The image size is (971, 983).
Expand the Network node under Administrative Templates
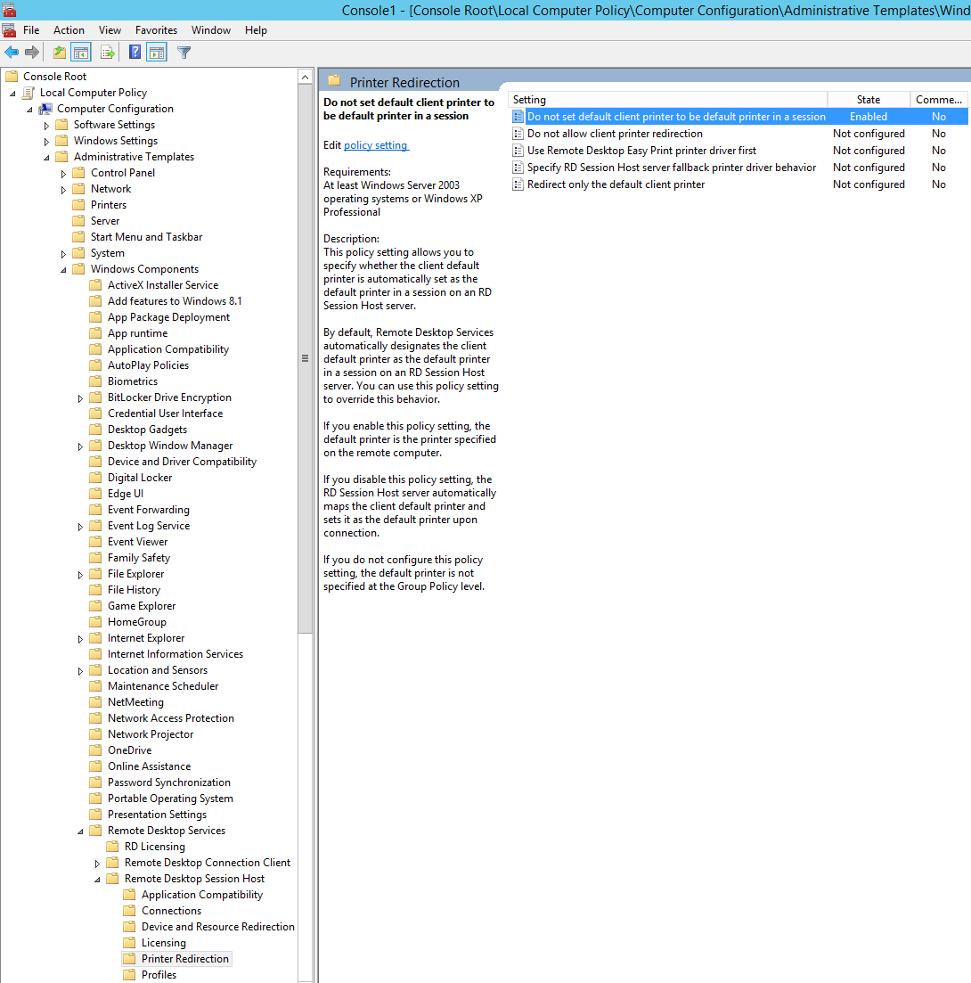(63, 189)
